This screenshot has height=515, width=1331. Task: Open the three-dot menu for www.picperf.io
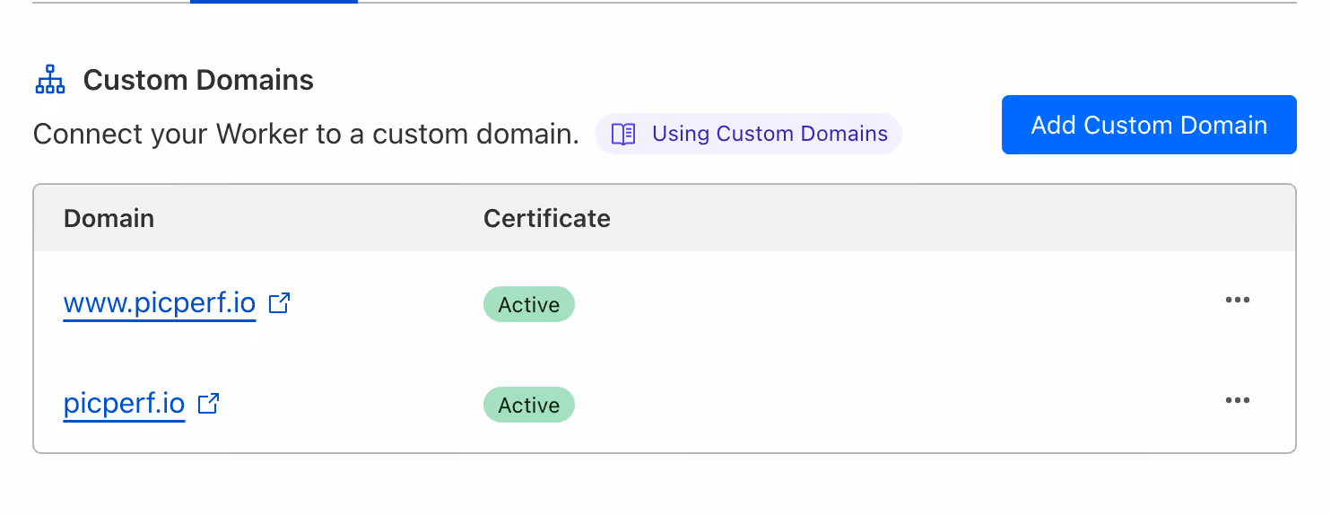pyautogui.click(x=1238, y=300)
